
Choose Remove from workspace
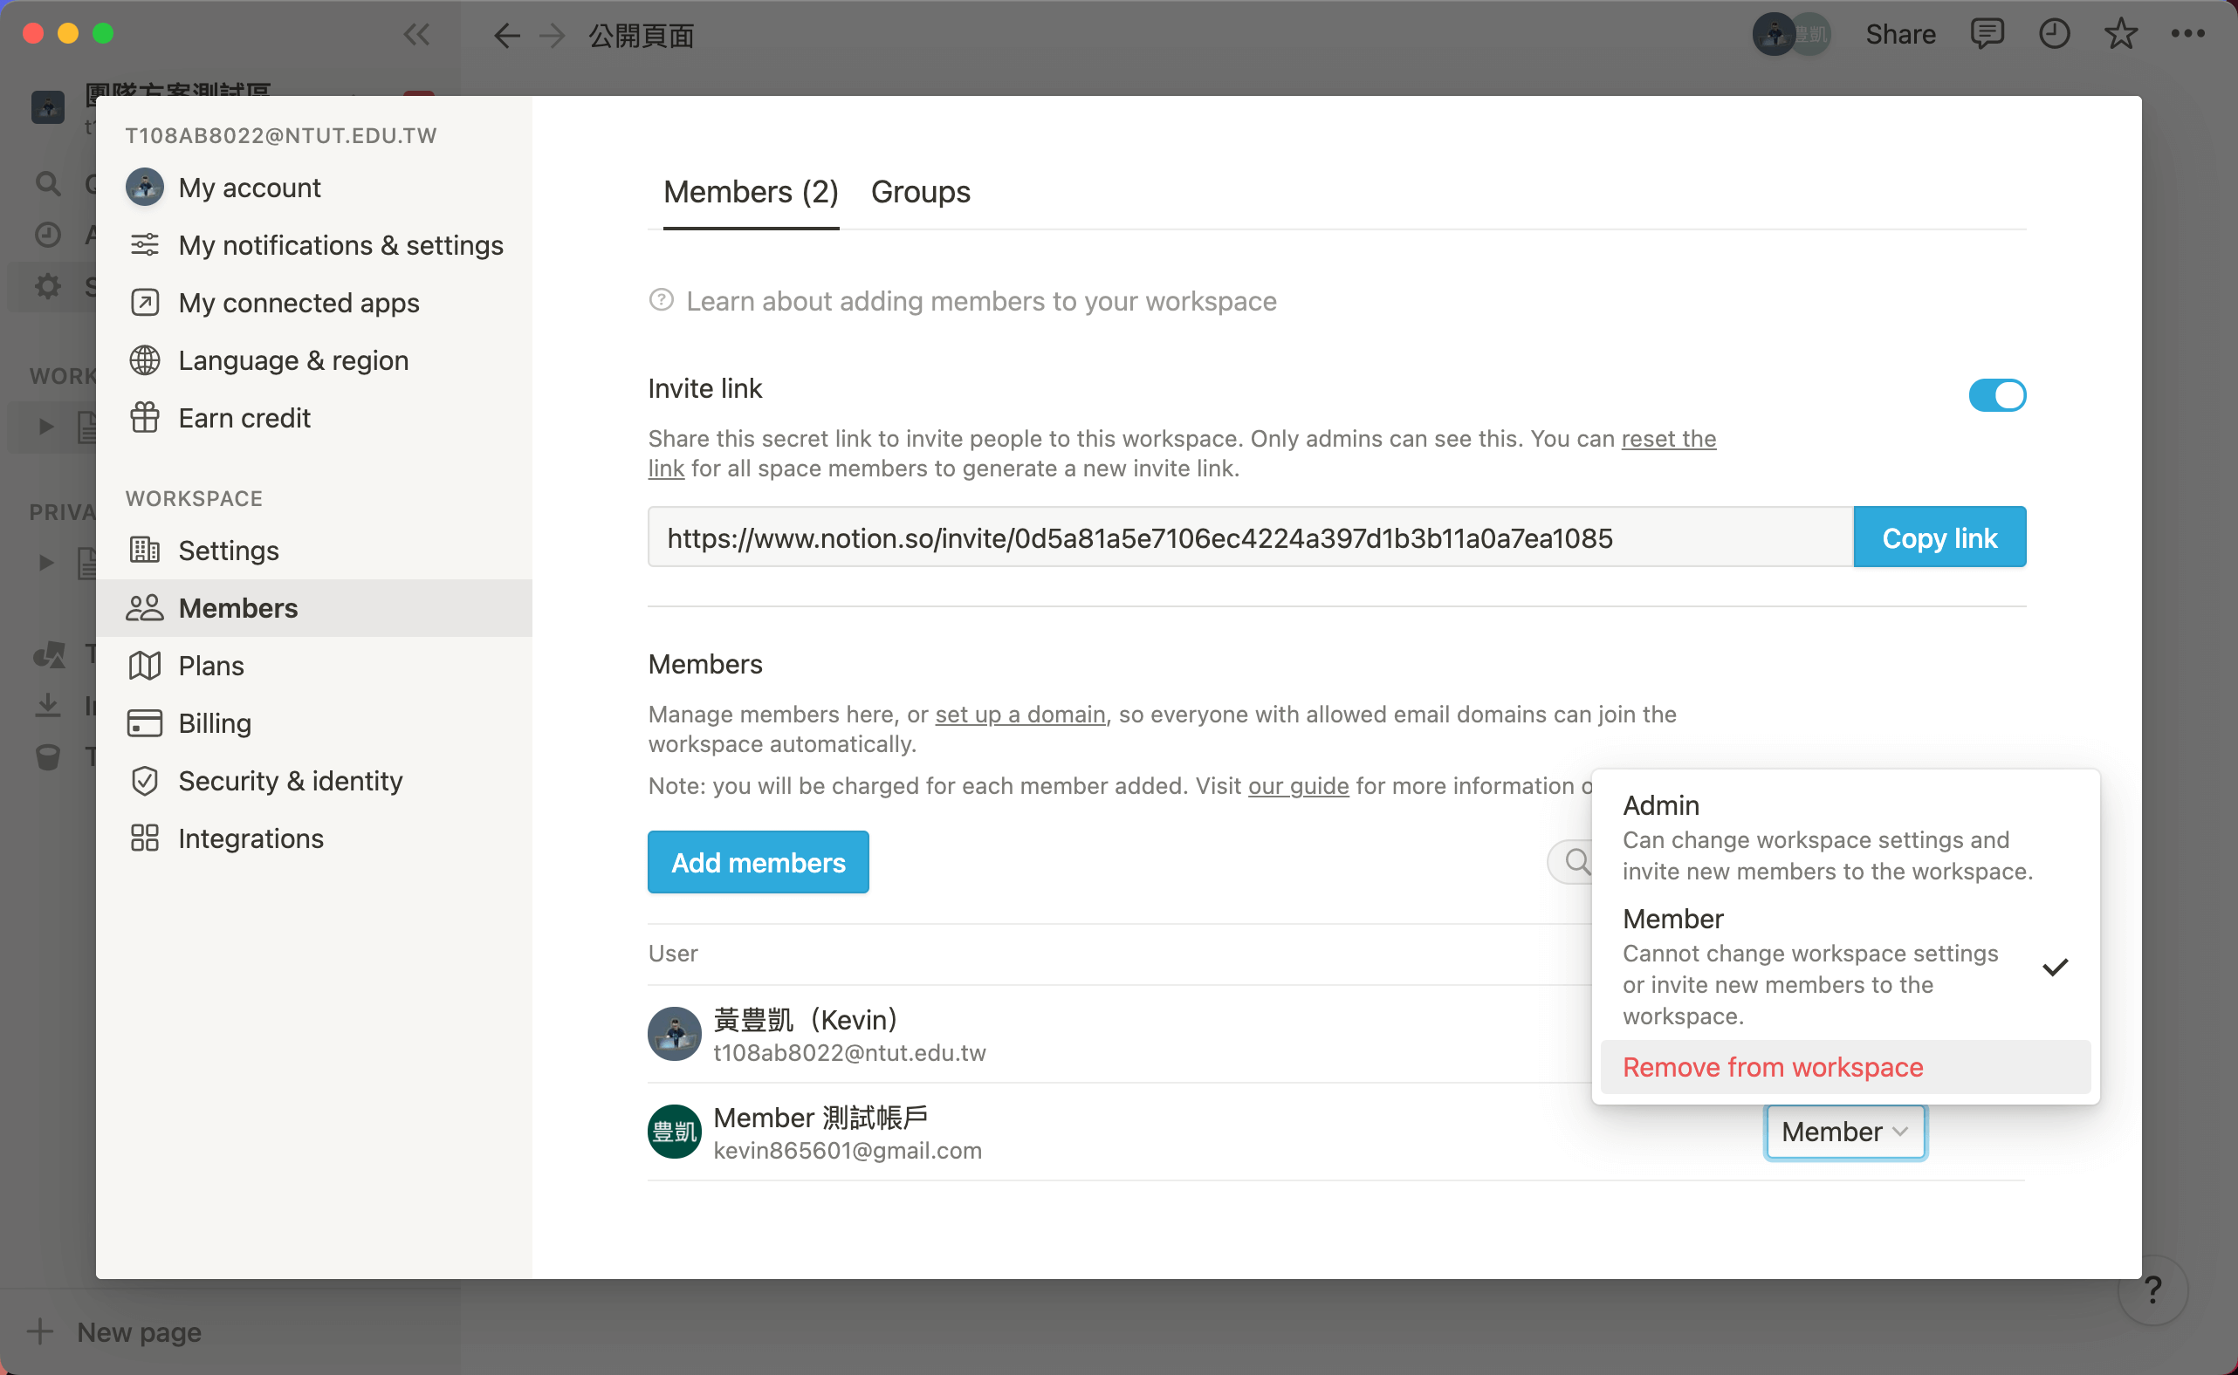(x=1845, y=1067)
